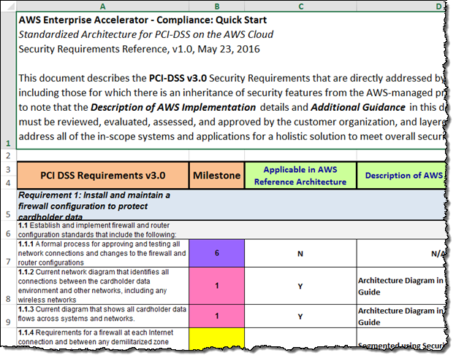This screenshot has width=456, height=358.
Task: Select row 9 header
Action: 9,316
